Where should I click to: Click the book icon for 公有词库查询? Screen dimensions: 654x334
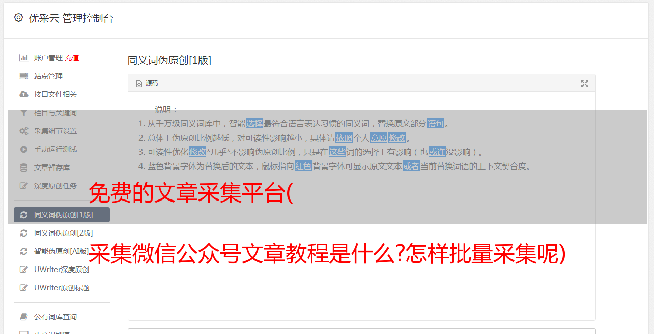coord(23,317)
